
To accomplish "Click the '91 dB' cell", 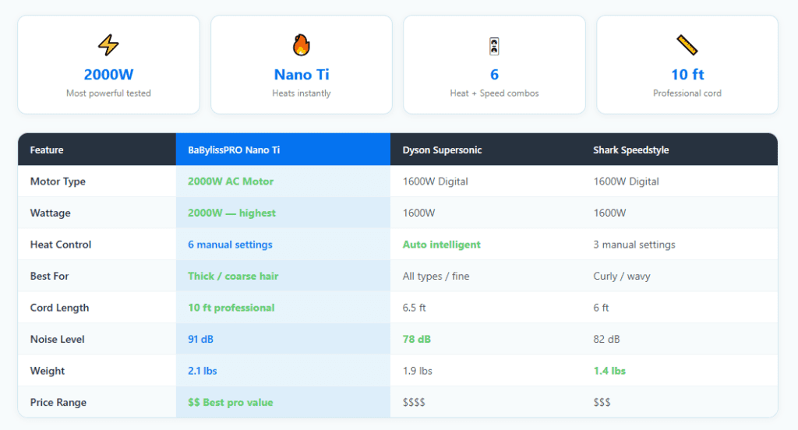I will (200, 339).
